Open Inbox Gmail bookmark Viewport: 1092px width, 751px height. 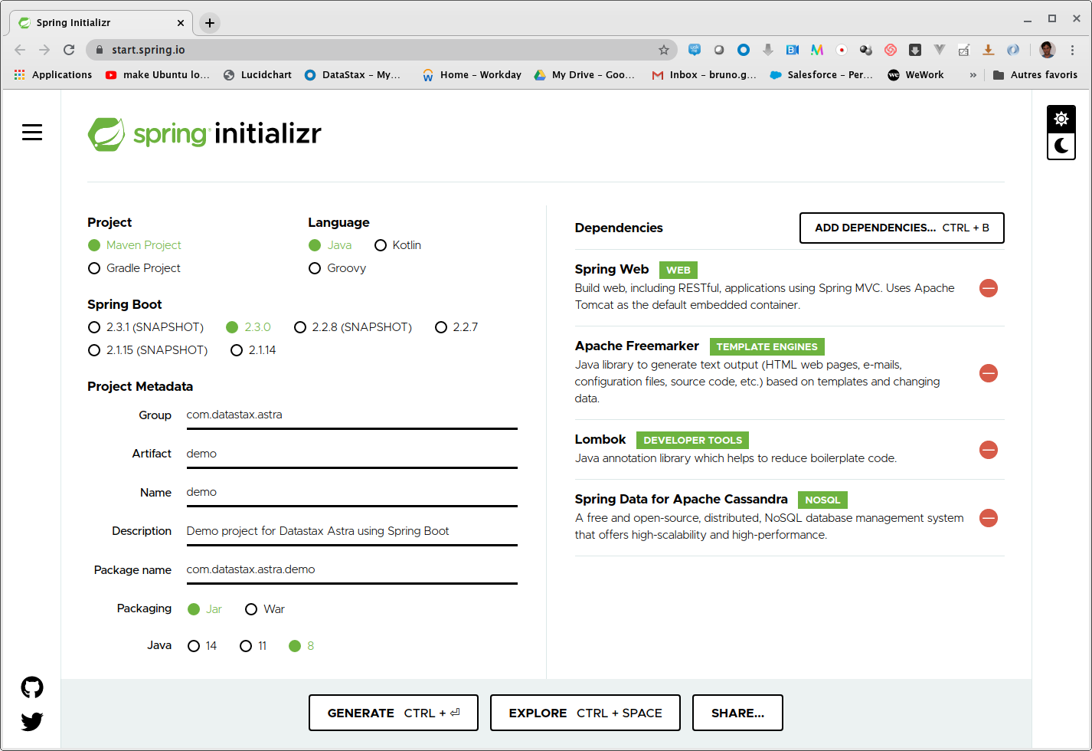704,75
